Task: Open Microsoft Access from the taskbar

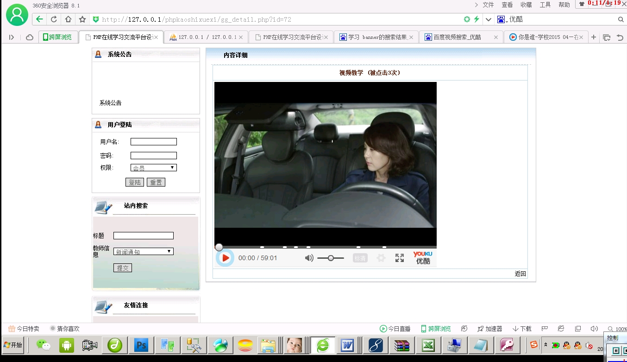Action: 507,345
